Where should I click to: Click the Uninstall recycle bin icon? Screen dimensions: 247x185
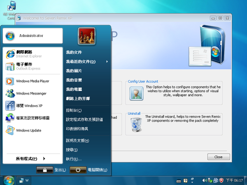coord(136,125)
